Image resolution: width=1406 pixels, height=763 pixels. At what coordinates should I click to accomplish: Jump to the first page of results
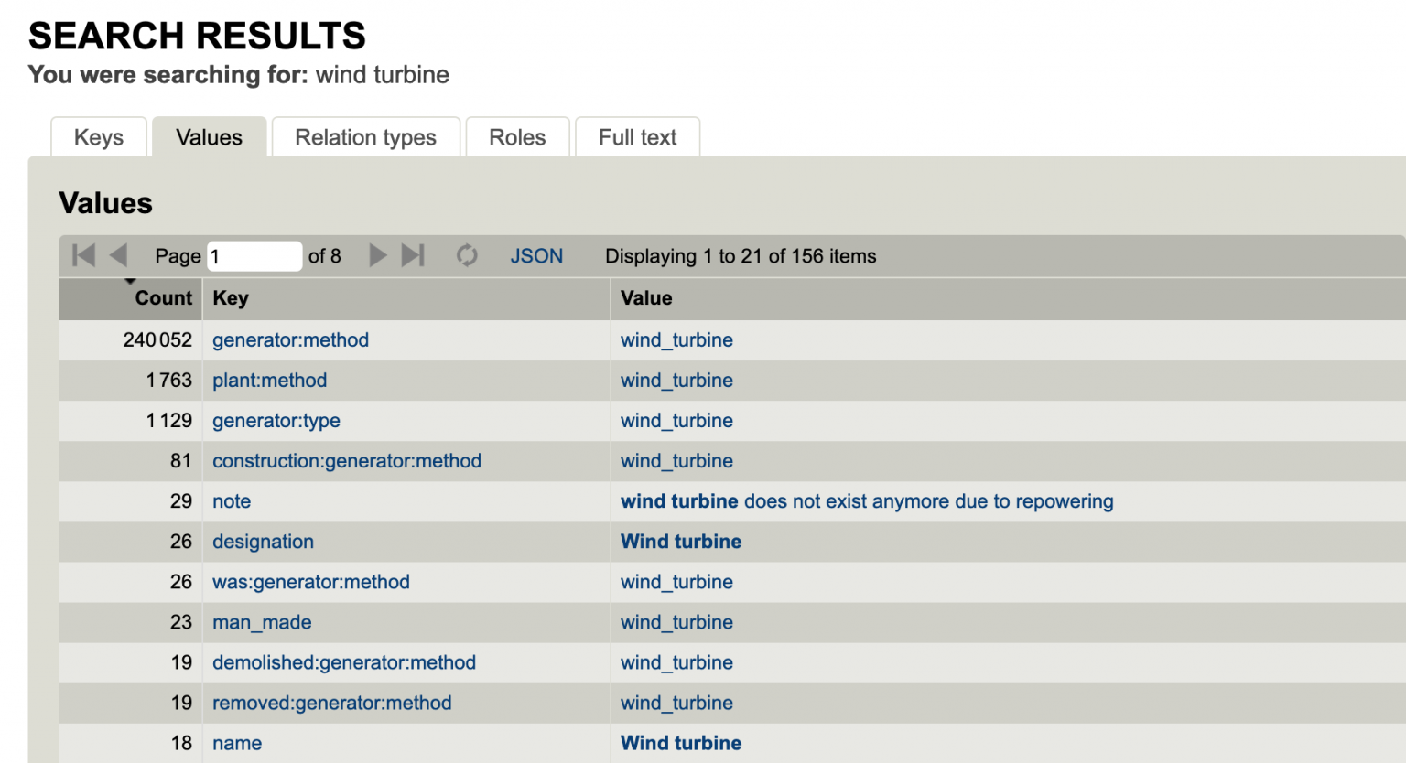[82, 255]
